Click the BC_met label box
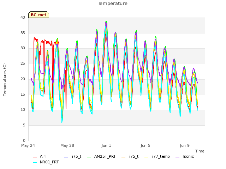Screen dimensions: 226x169 click(38, 15)
